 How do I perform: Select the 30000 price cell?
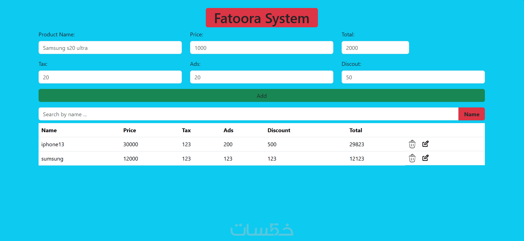tap(131, 144)
